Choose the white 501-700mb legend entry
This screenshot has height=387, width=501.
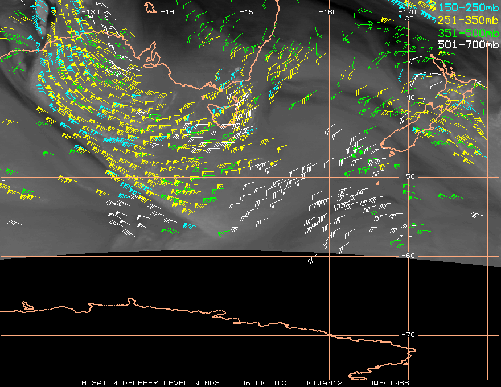click(467, 44)
